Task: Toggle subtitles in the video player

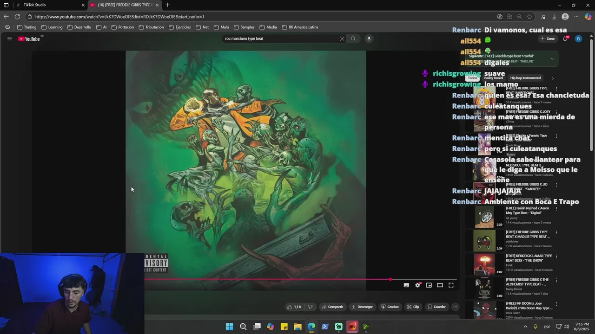Action: coord(406,285)
